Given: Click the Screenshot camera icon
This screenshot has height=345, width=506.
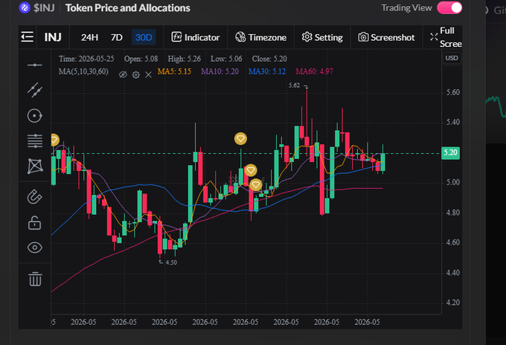Looking at the screenshot, I should pyautogui.click(x=363, y=37).
